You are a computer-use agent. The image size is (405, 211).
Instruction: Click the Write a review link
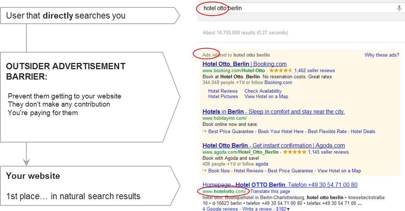click(x=257, y=209)
